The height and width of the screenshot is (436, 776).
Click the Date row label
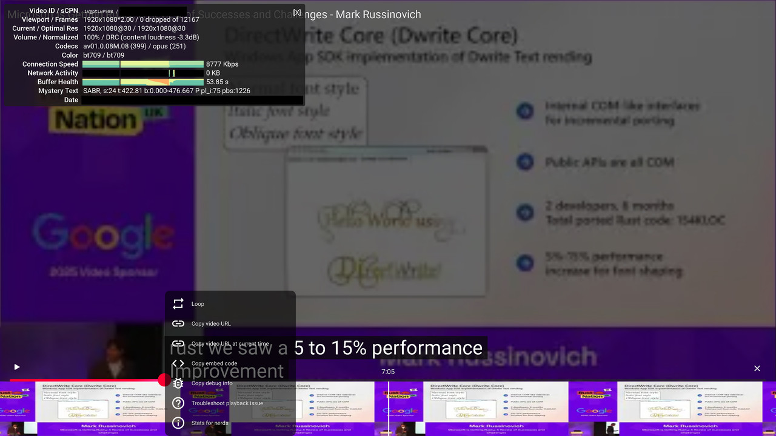[71, 100]
